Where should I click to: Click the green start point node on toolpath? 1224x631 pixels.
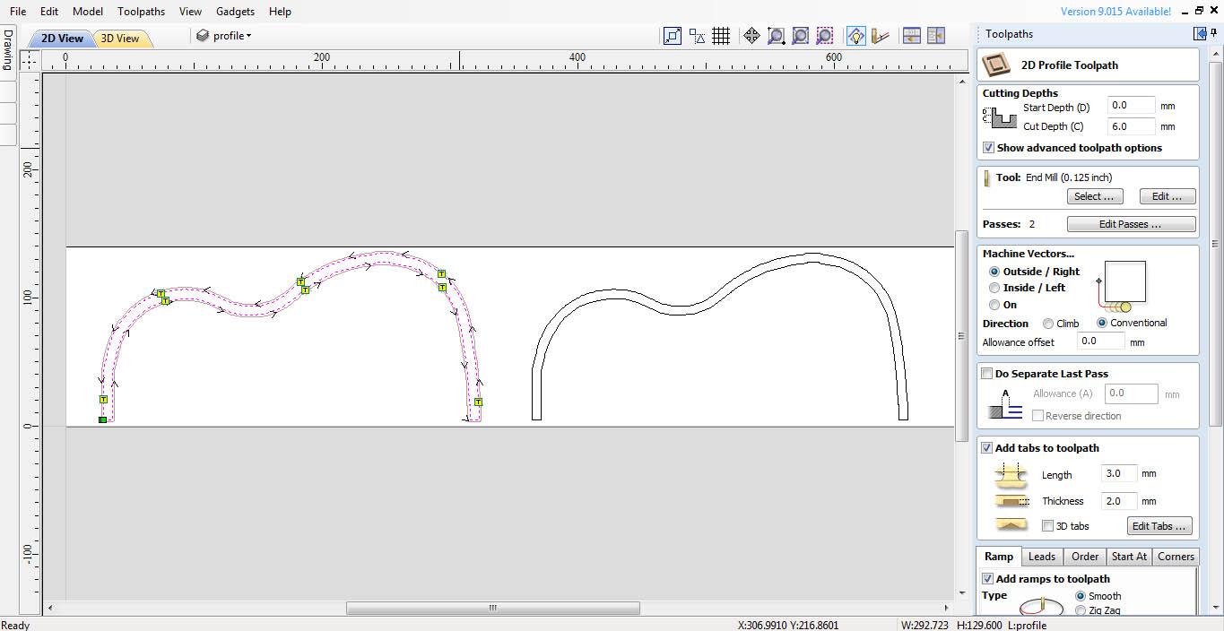click(x=103, y=419)
